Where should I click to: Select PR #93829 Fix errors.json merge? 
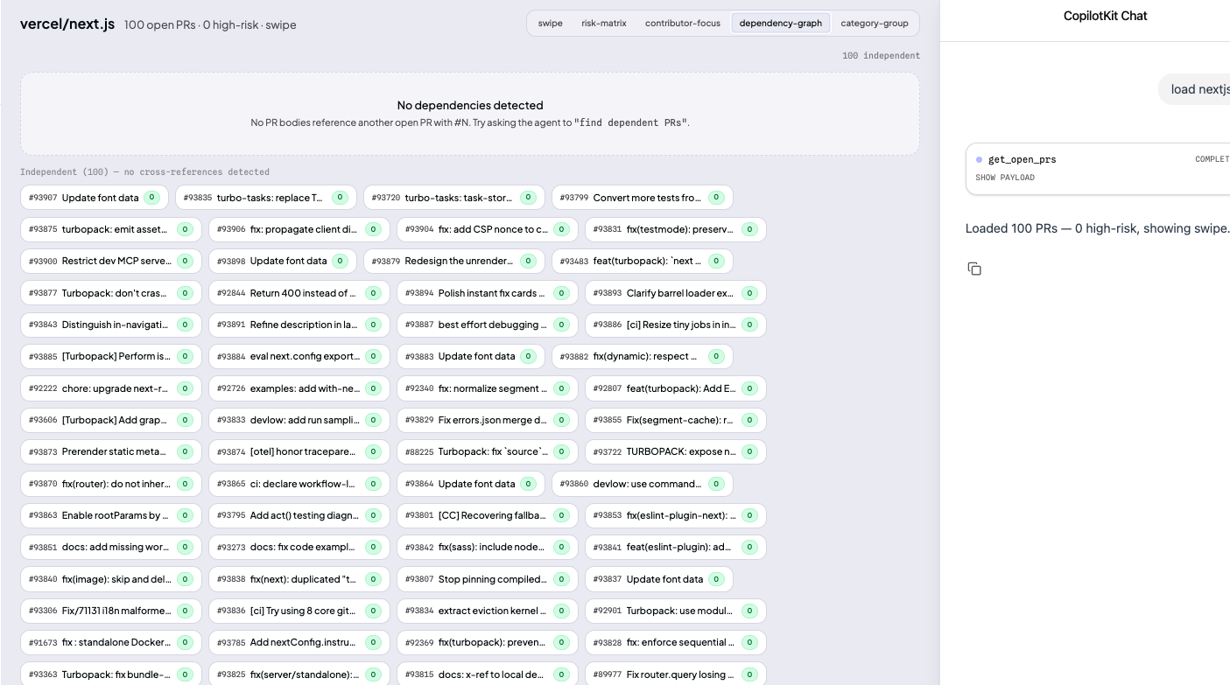(488, 420)
